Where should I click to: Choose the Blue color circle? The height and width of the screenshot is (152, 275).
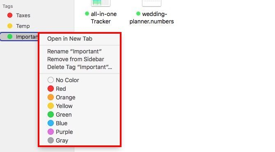[50, 123]
